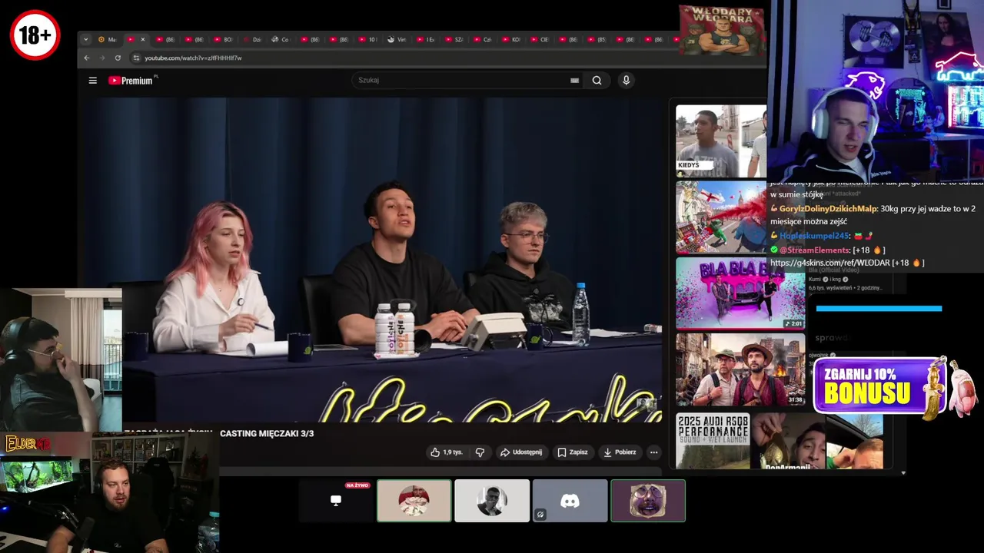The height and width of the screenshot is (553, 984).
Task: Switch to the 'Virt' browser tab
Action: [397, 39]
